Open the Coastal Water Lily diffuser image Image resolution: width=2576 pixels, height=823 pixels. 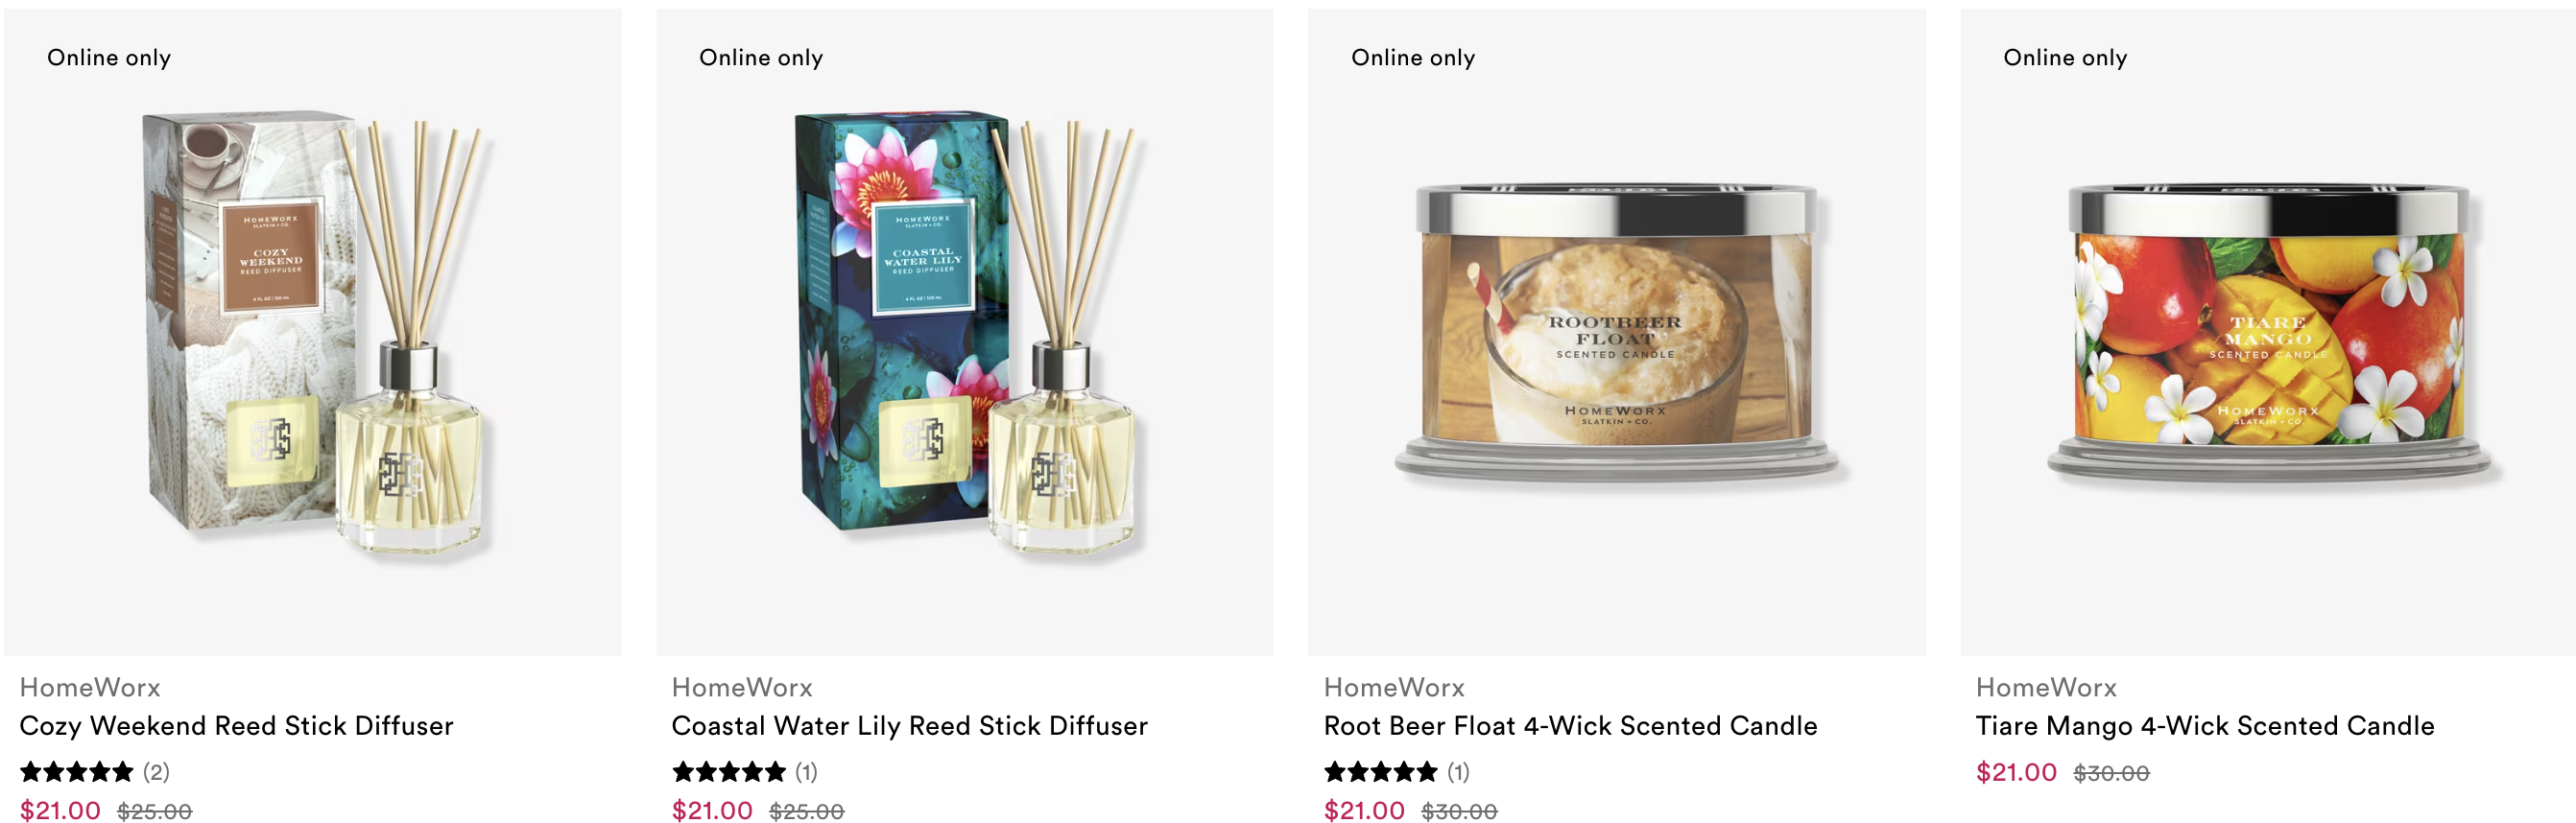click(x=964, y=332)
